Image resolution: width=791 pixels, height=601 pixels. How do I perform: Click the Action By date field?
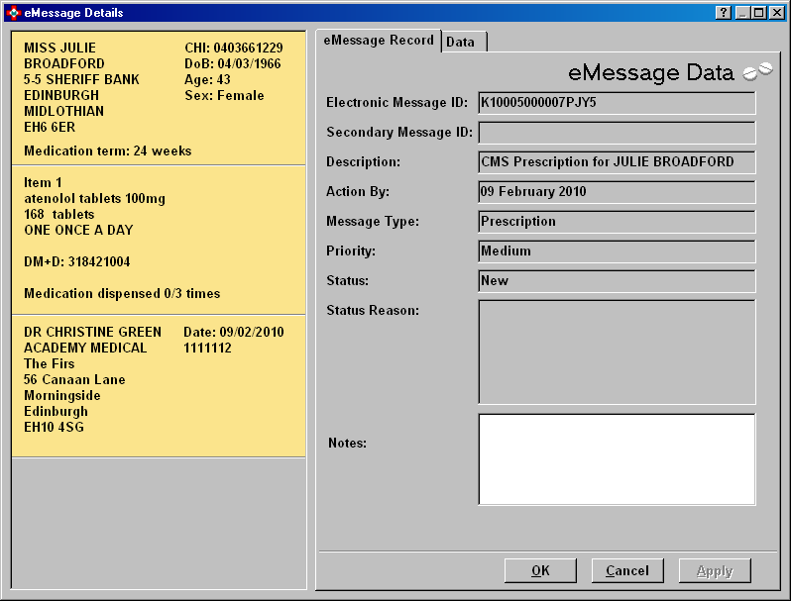tap(617, 192)
